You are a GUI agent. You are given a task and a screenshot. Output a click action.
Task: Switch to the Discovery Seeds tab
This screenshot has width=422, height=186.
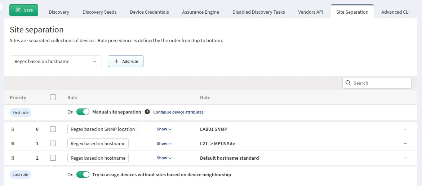coord(99,12)
